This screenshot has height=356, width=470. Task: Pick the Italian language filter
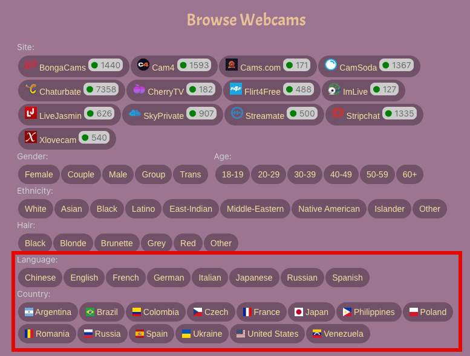click(x=210, y=278)
